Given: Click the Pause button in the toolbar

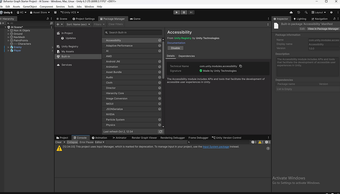Looking at the screenshot, I should [184, 12].
